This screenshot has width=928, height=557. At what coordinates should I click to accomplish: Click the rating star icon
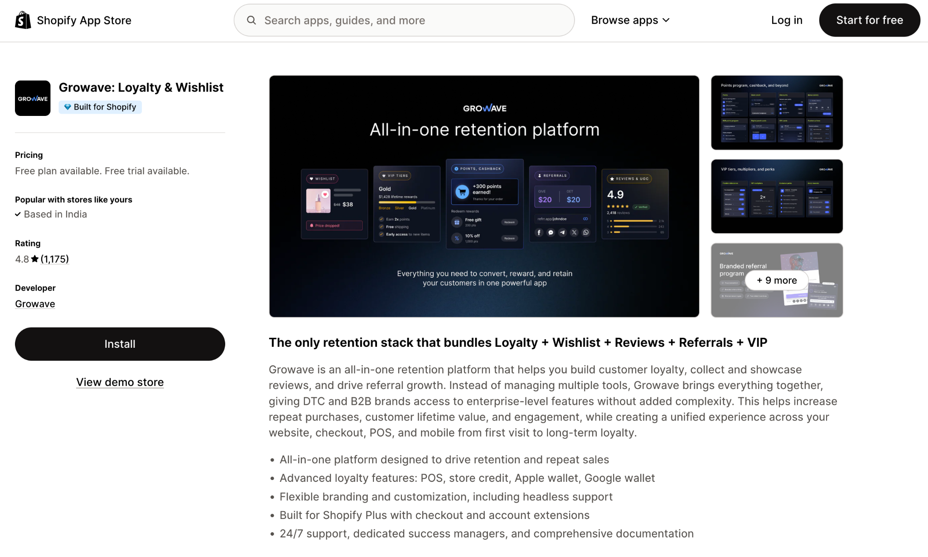click(x=35, y=259)
